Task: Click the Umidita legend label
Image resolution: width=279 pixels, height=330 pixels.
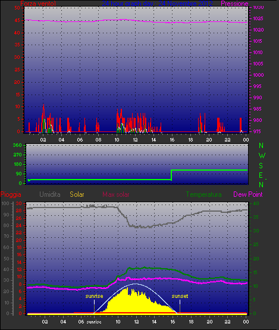Action: tap(50, 194)
